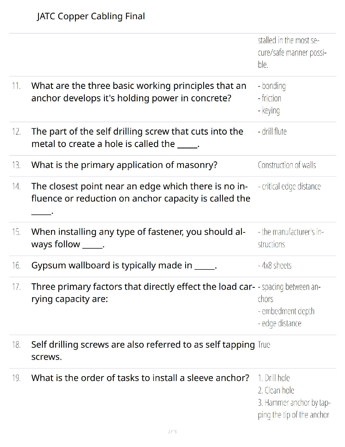The height and width of the screenshot is (447, 345).
Task: Click the answer 'keying' under question 11
Action: pyautogui.click(x=269, y=110)
